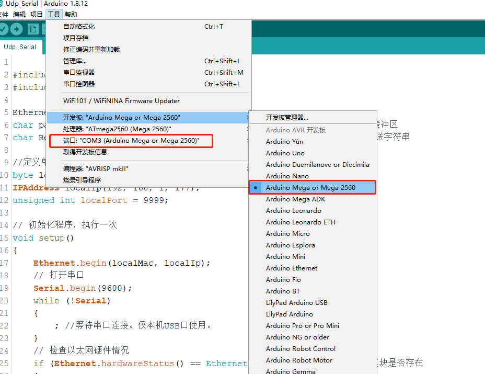Open the 文件 menu

(x=5, y=14)
